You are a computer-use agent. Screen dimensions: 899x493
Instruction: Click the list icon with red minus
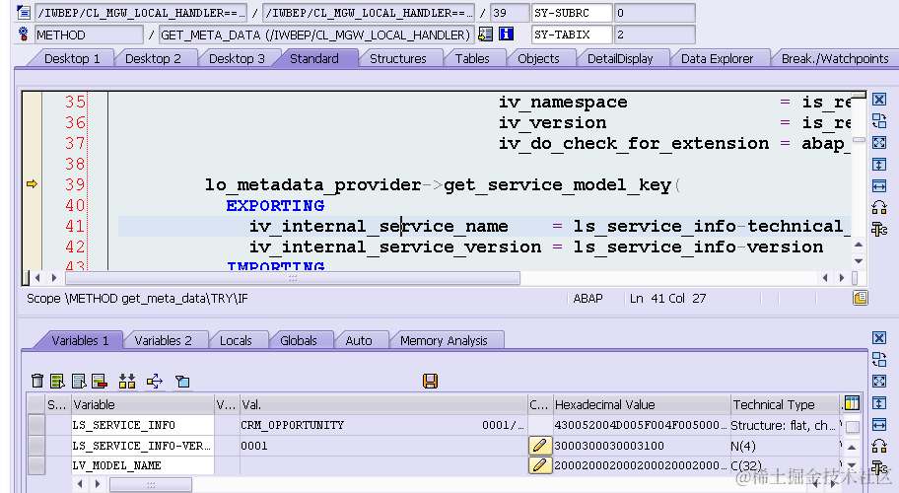point(100,381)
